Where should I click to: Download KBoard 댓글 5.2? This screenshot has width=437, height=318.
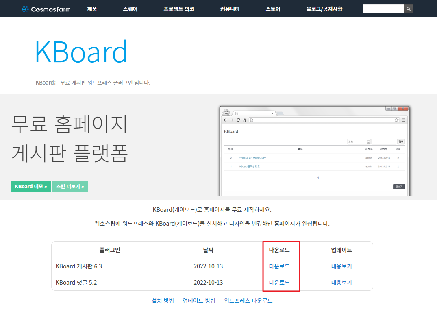click(279, 282)
